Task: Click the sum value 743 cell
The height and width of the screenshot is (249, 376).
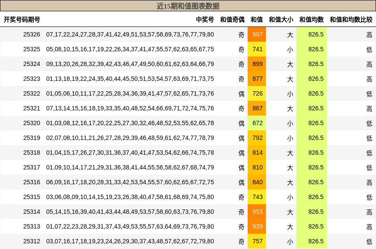Action: [x=257, y=197]
